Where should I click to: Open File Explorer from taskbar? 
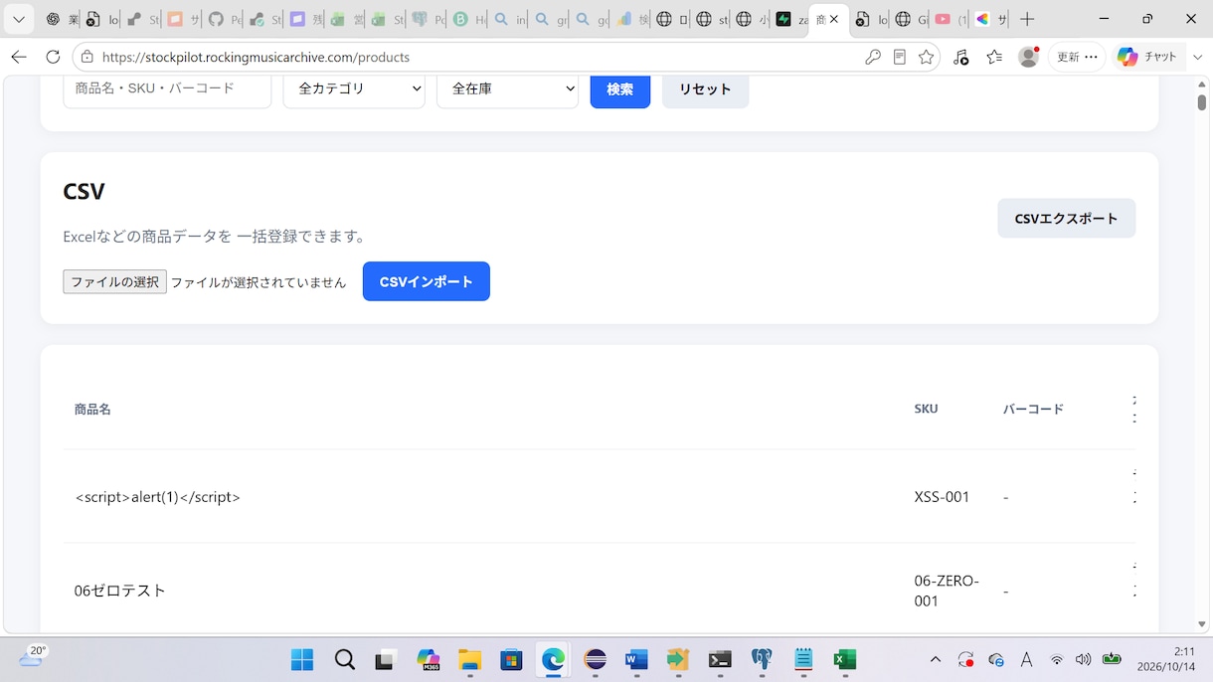(x=469, y=660)
